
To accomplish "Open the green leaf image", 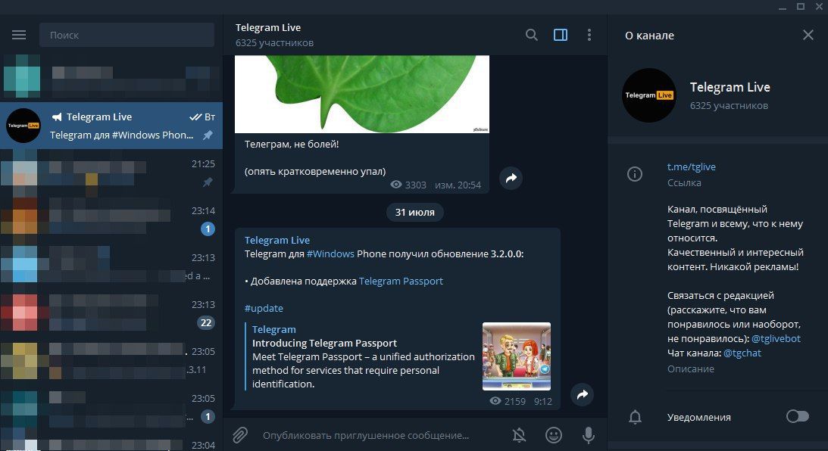I will coord(361,94).
